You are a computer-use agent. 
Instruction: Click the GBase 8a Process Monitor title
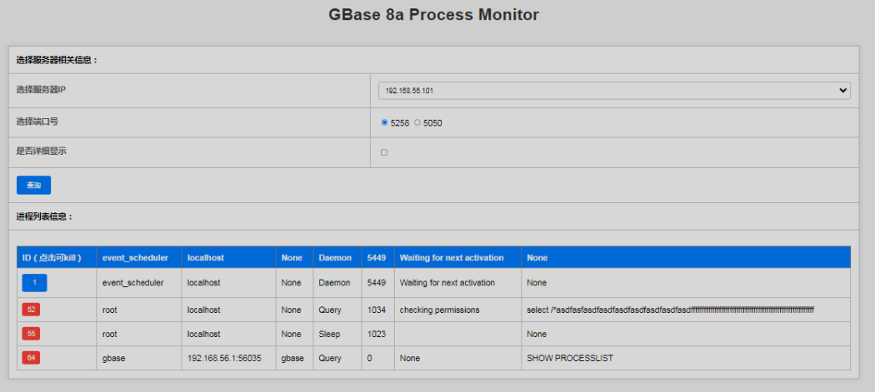coord(433,14)
